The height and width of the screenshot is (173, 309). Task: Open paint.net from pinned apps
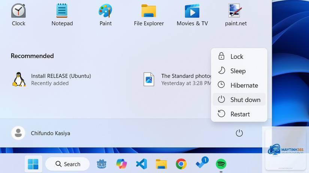236,15
